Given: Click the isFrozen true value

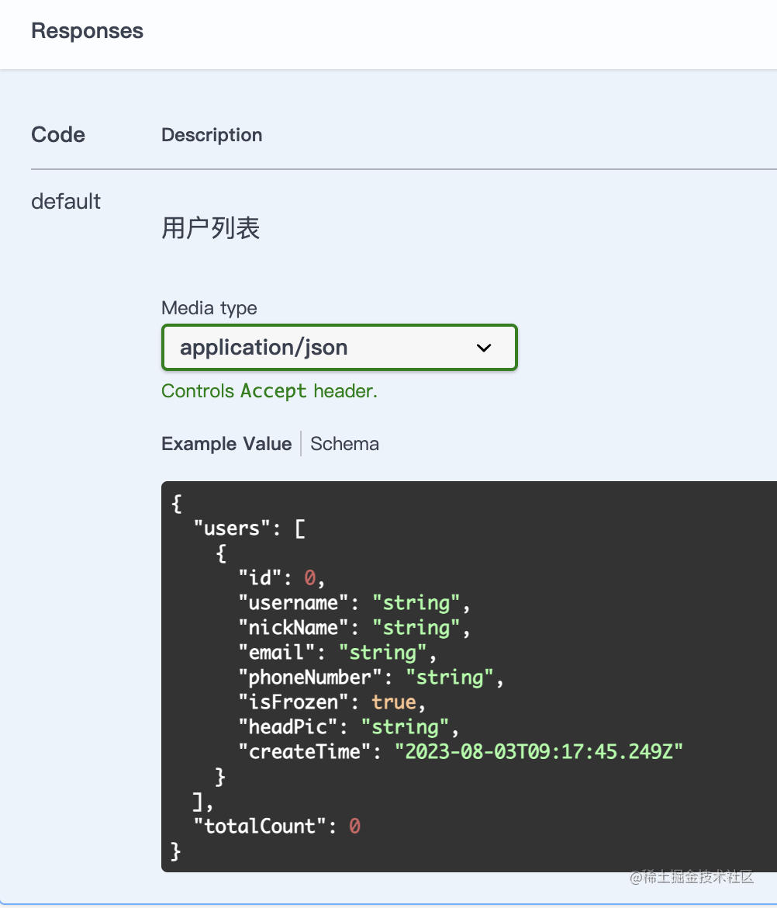Looking at the screenshot, I should (x=394, y=702).
